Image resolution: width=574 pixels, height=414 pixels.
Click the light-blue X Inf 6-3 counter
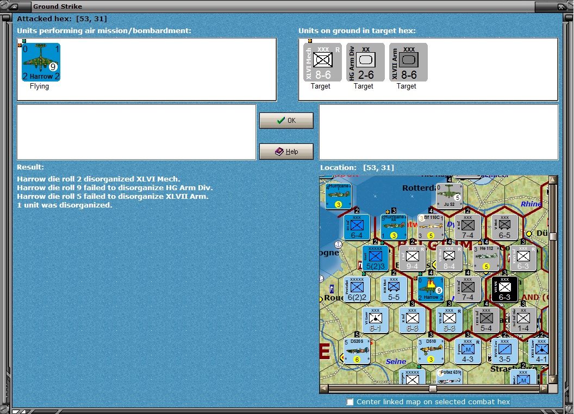(x=412, y=320)
